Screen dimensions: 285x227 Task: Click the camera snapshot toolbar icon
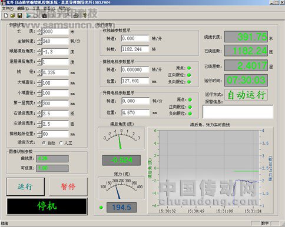click(x=44, y=16)
